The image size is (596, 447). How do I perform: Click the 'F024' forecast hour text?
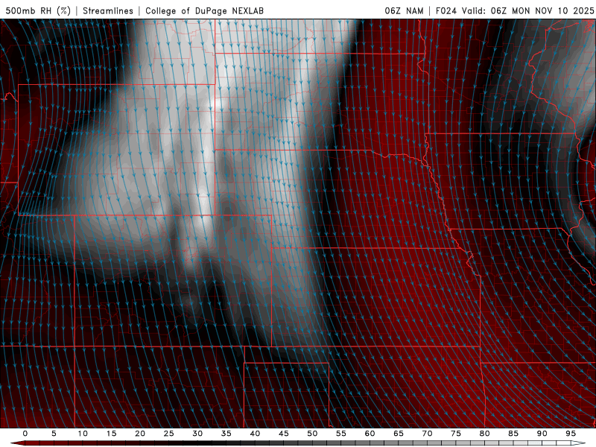point(446,11)
